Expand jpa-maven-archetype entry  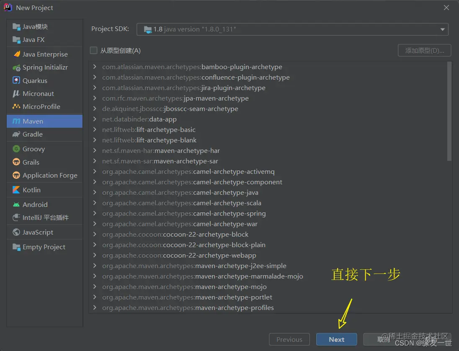pyautogui.click(x=95, y=98)
